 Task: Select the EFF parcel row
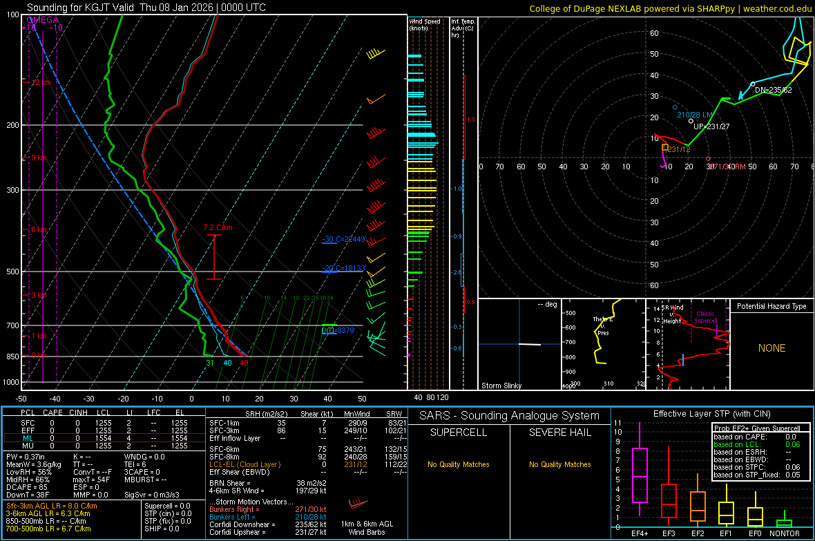[x=104, y=430]
